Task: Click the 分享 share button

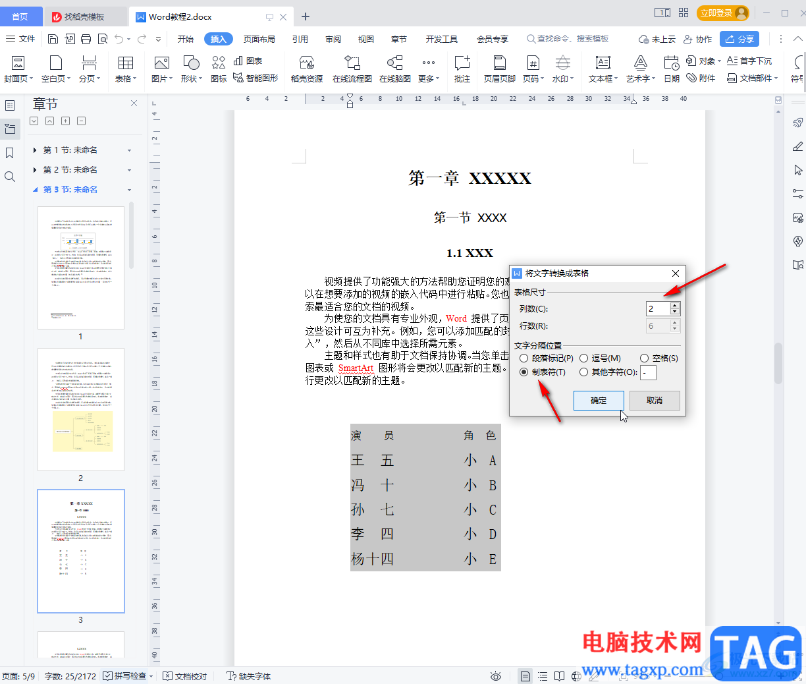Action: pos(739,39)
